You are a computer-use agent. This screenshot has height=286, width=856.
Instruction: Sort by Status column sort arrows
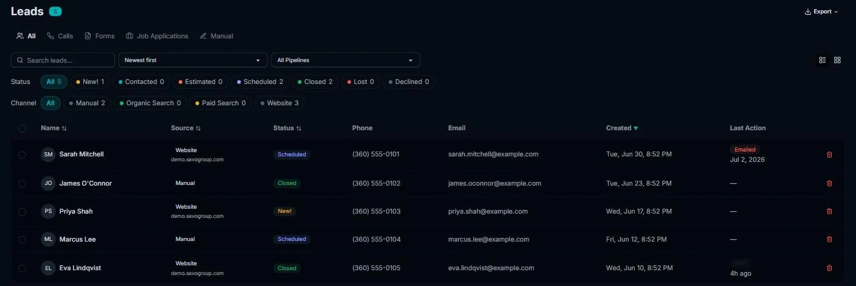(x=299, y=128)
